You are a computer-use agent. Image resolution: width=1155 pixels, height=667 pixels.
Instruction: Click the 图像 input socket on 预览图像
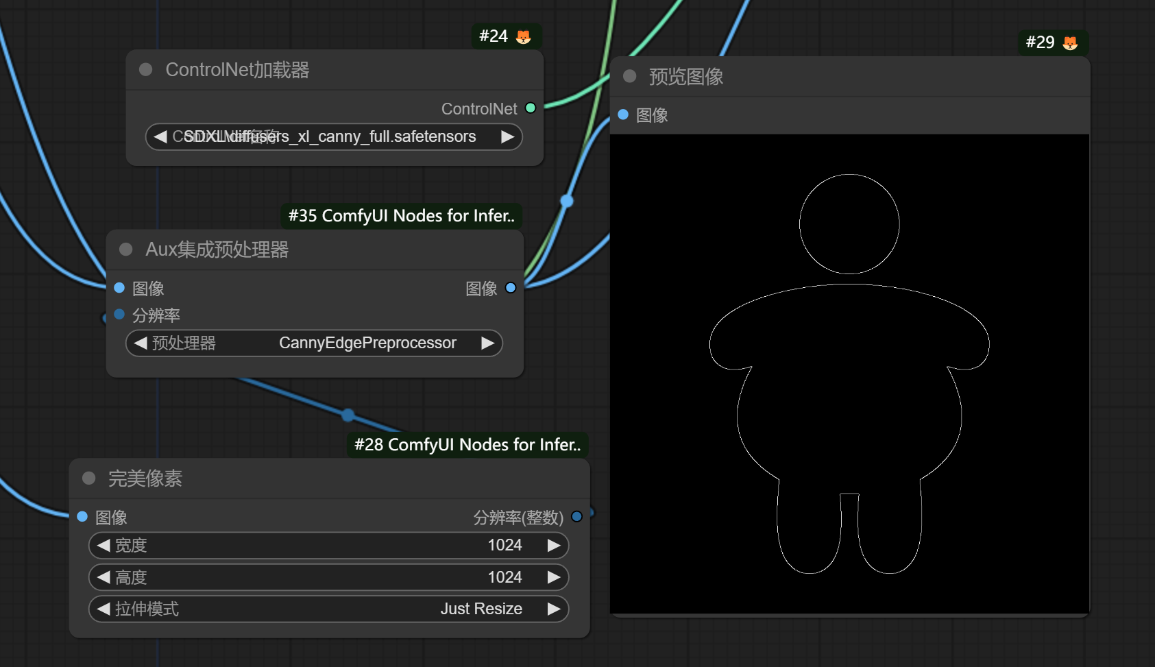click(623, 114)
